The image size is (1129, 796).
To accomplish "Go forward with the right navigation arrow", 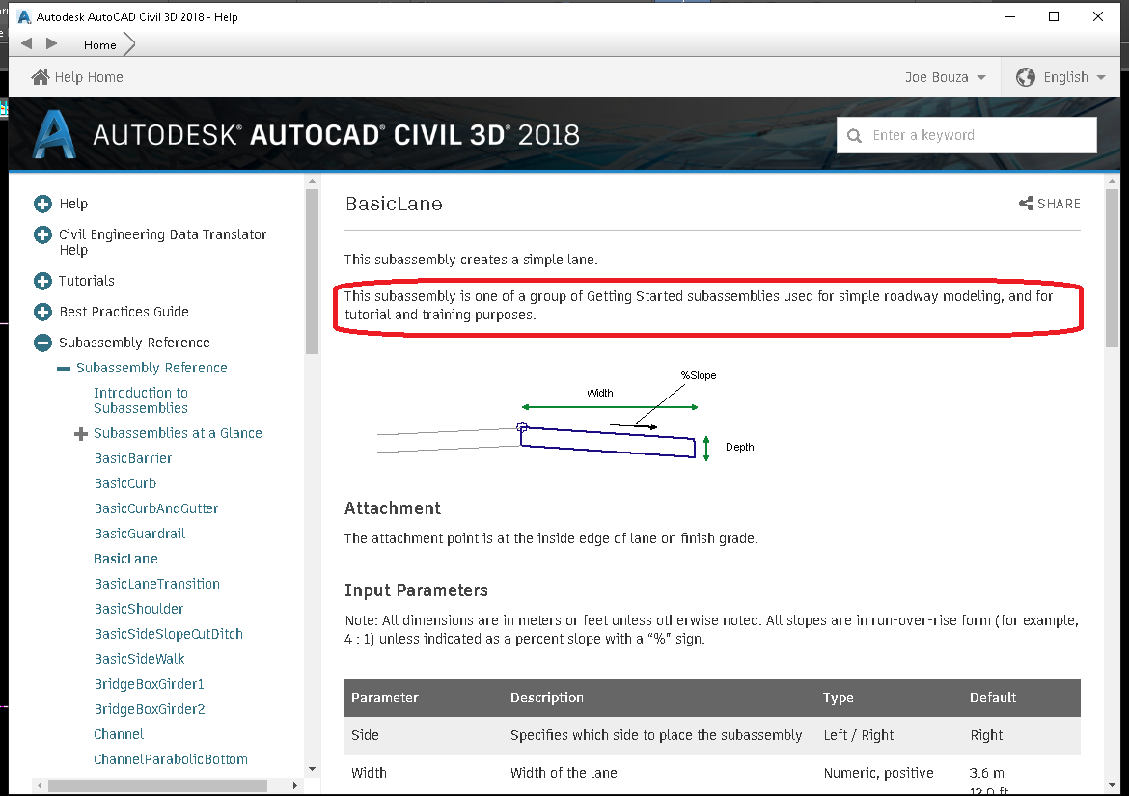I will tap(52, 43).
